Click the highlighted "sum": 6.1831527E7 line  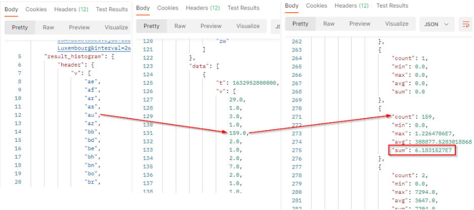pos(421,150)
